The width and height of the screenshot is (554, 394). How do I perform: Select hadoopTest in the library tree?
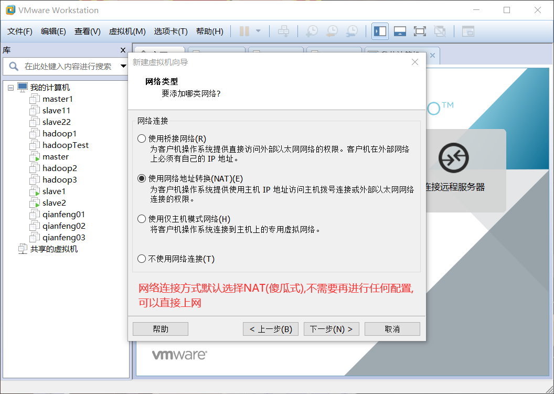(66, 145)
